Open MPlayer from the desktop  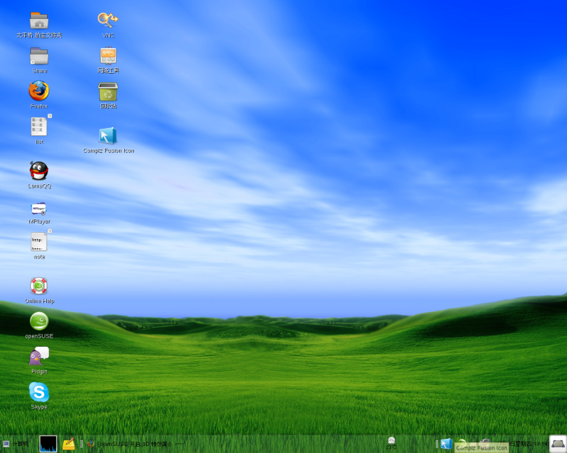coord(39,208)
